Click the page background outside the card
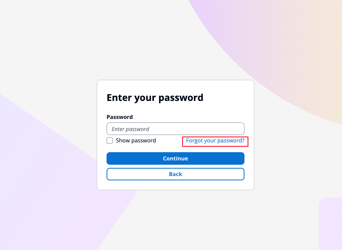The image size is (342, 250). (x=47, y=47)
